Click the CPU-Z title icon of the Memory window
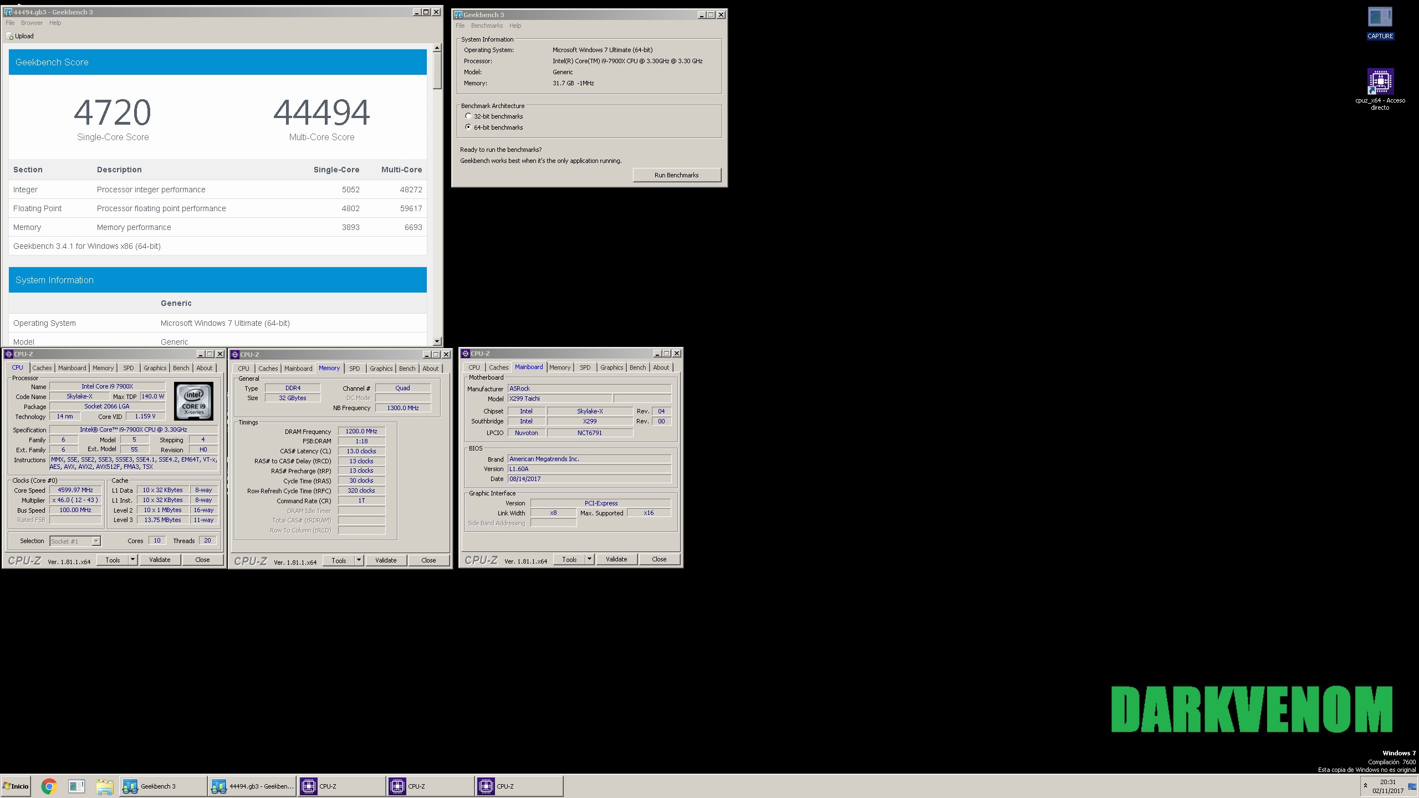Image resolution: width=1419 pixels, height=798 pixels. click(x=235, y=355)
